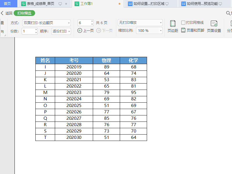Open the 缩放比例 100 % dropdown
232x174 pixels.
(149, 31)
